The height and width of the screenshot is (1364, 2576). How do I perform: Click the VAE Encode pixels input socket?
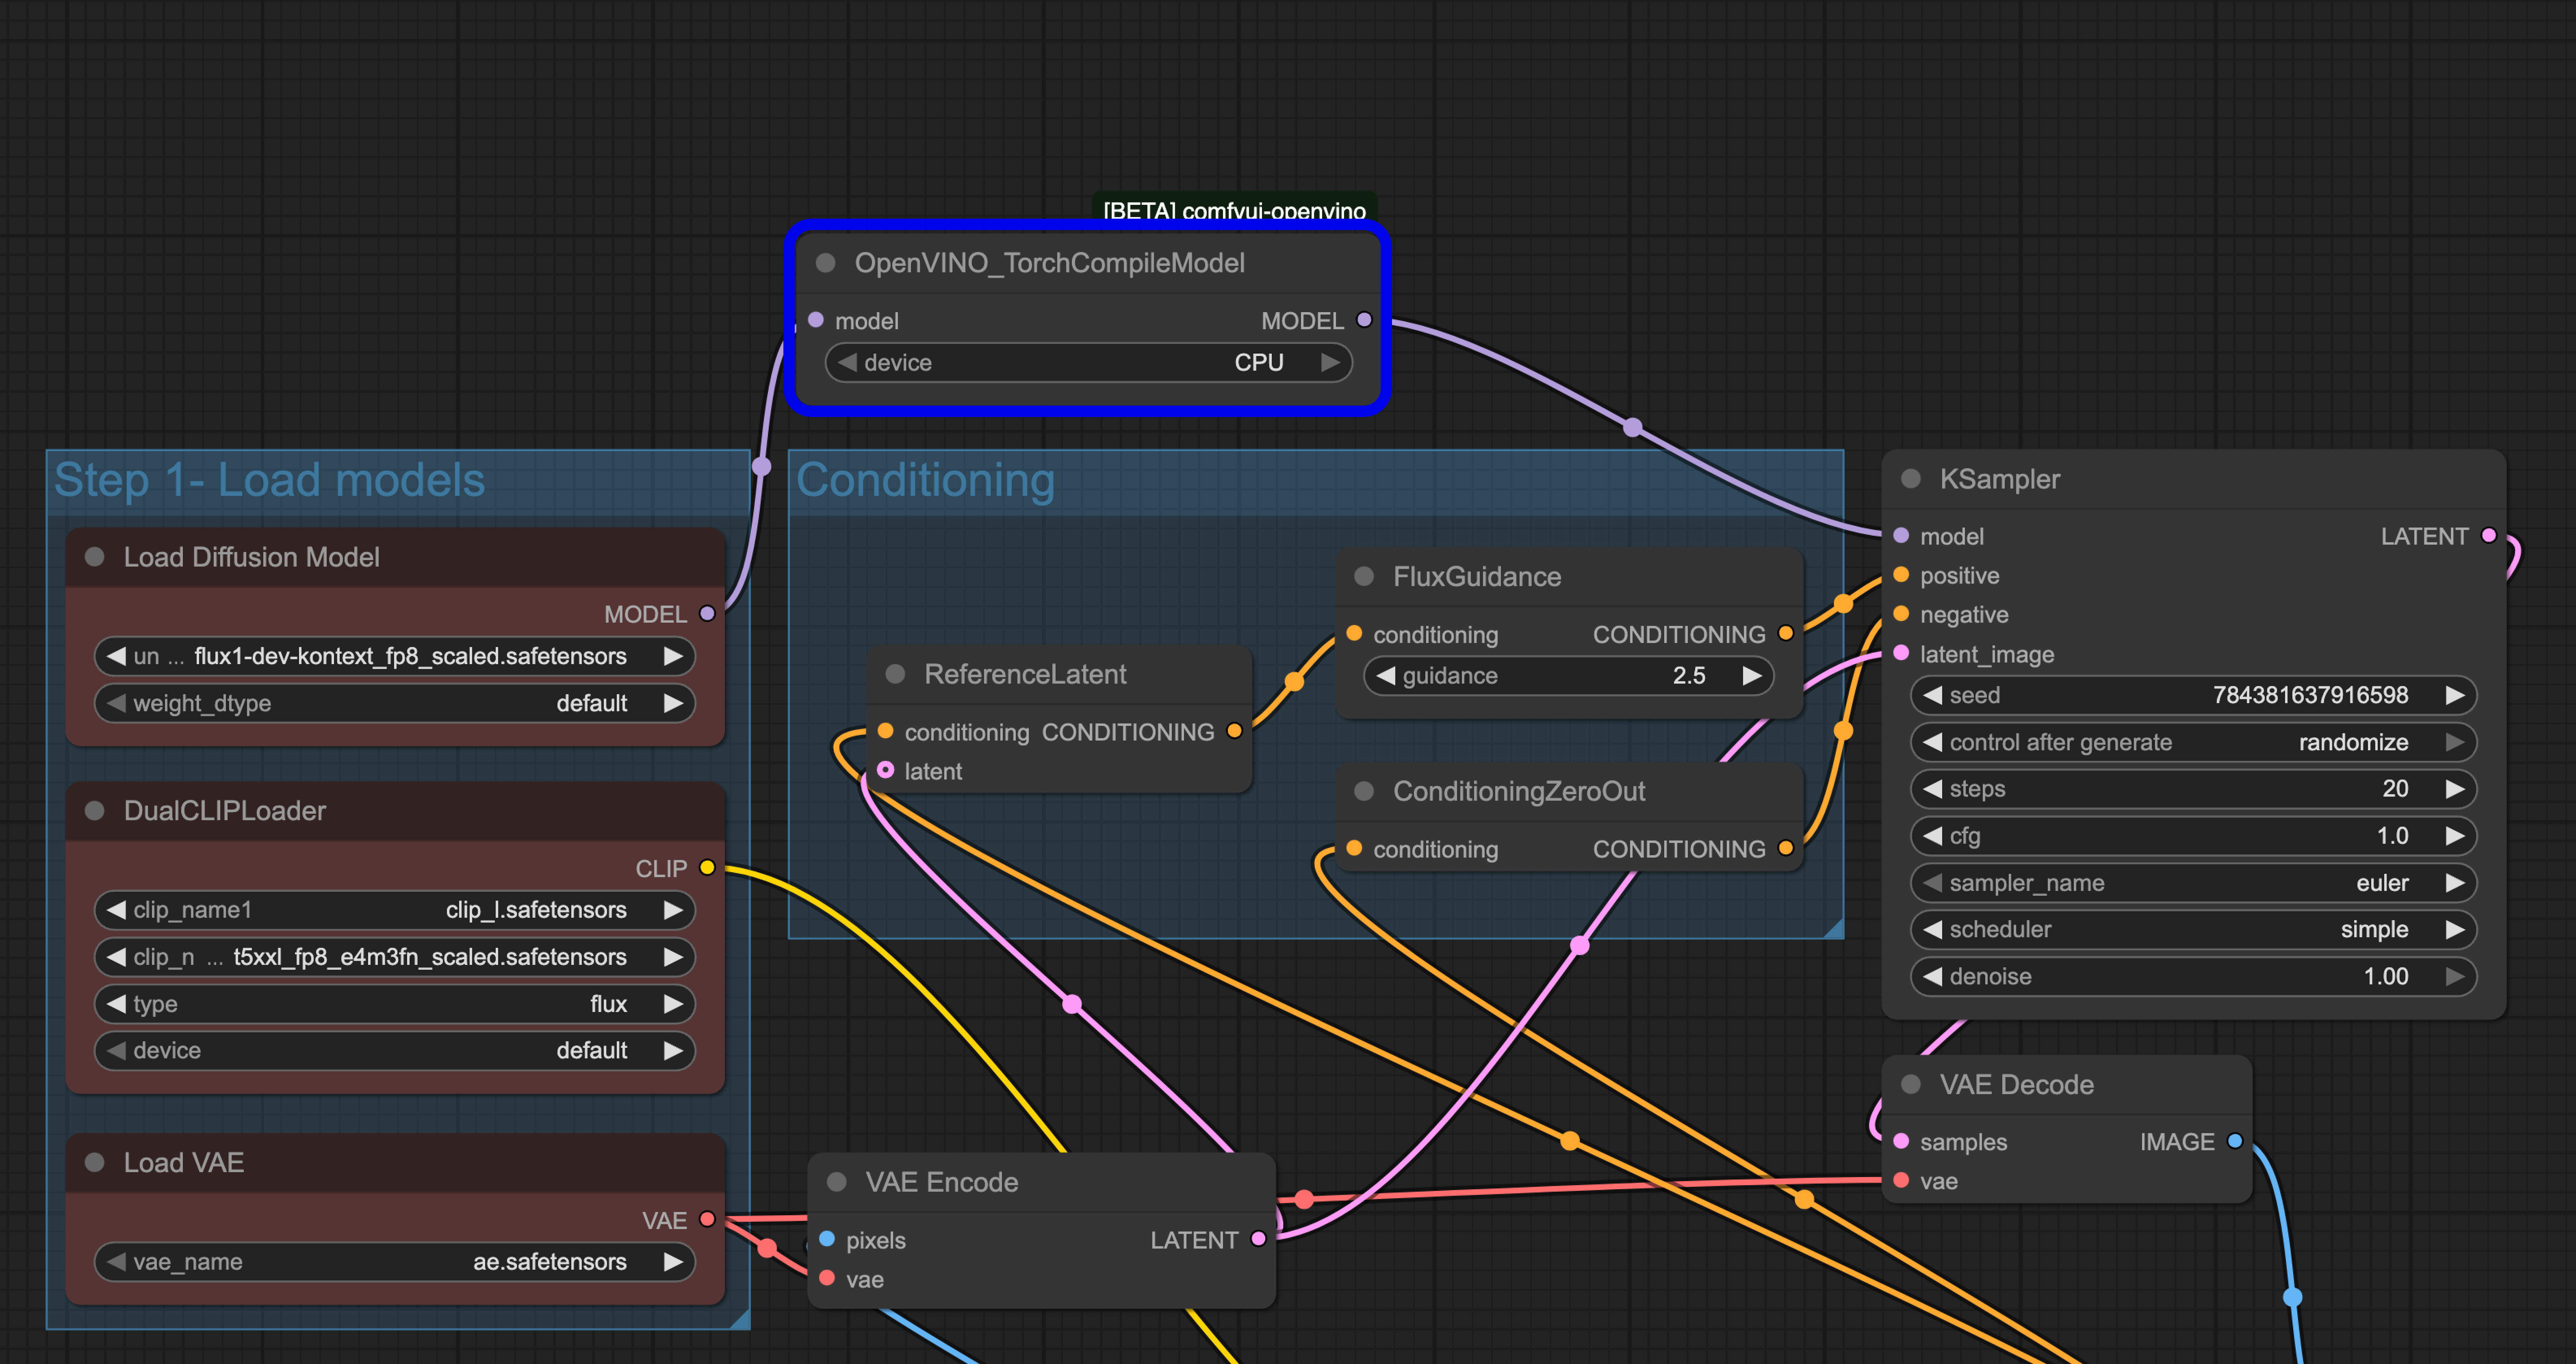[827, 1239]
